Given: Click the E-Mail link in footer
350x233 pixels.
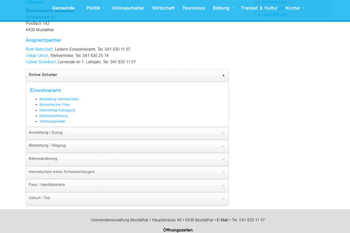Looking at the screenshot, I should pos(222,220).
